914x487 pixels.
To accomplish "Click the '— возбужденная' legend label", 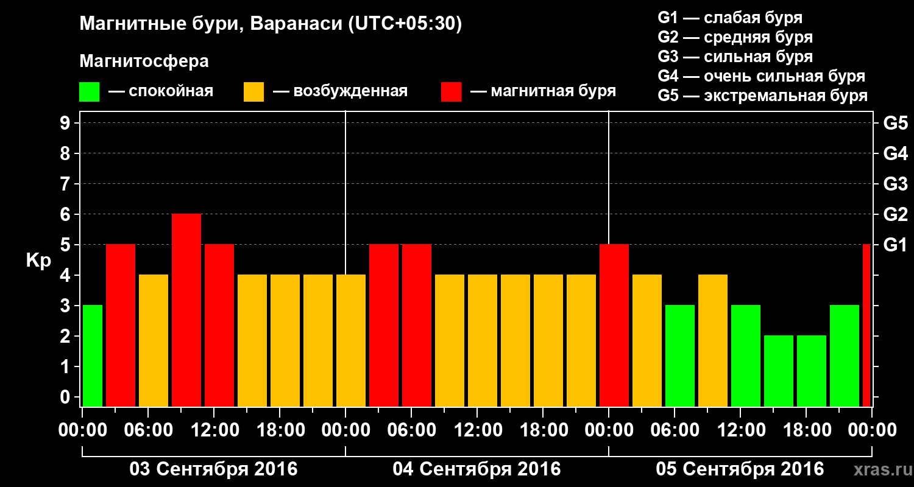I will point(340,91).
